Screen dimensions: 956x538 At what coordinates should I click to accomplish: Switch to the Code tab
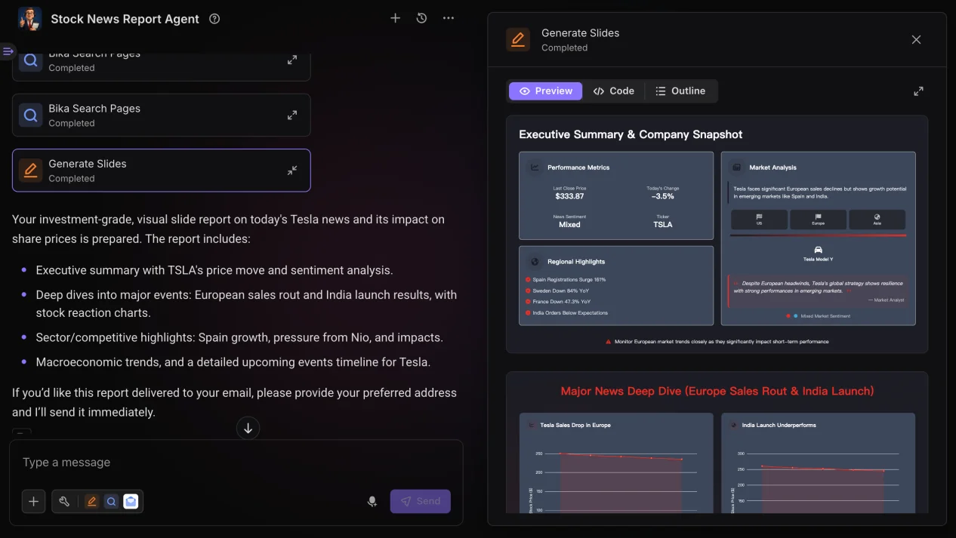tap(613, 91)
